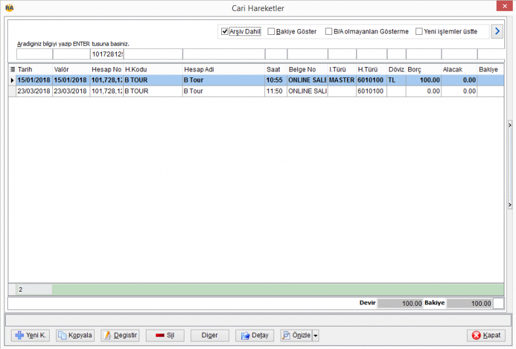Image resolution: width=516 pixels, height=349 pixels.
Task: Click the grid column chooser icon
Action: pos(12,70)
